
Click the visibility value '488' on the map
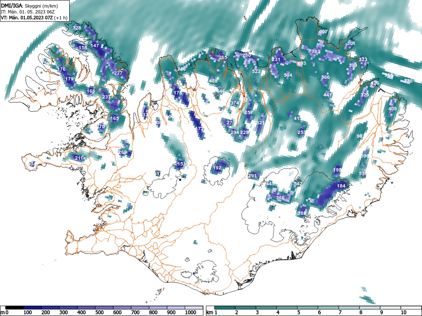pos(213,81)
